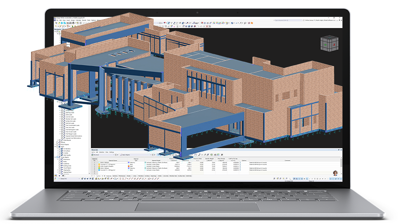The image size is (398, 224).
Task: Open the Calculate menu
Action: [x=79, y=20]
